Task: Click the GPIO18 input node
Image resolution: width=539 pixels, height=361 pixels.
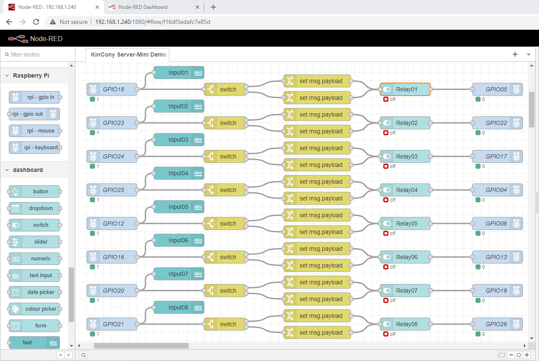Action: 113,89
